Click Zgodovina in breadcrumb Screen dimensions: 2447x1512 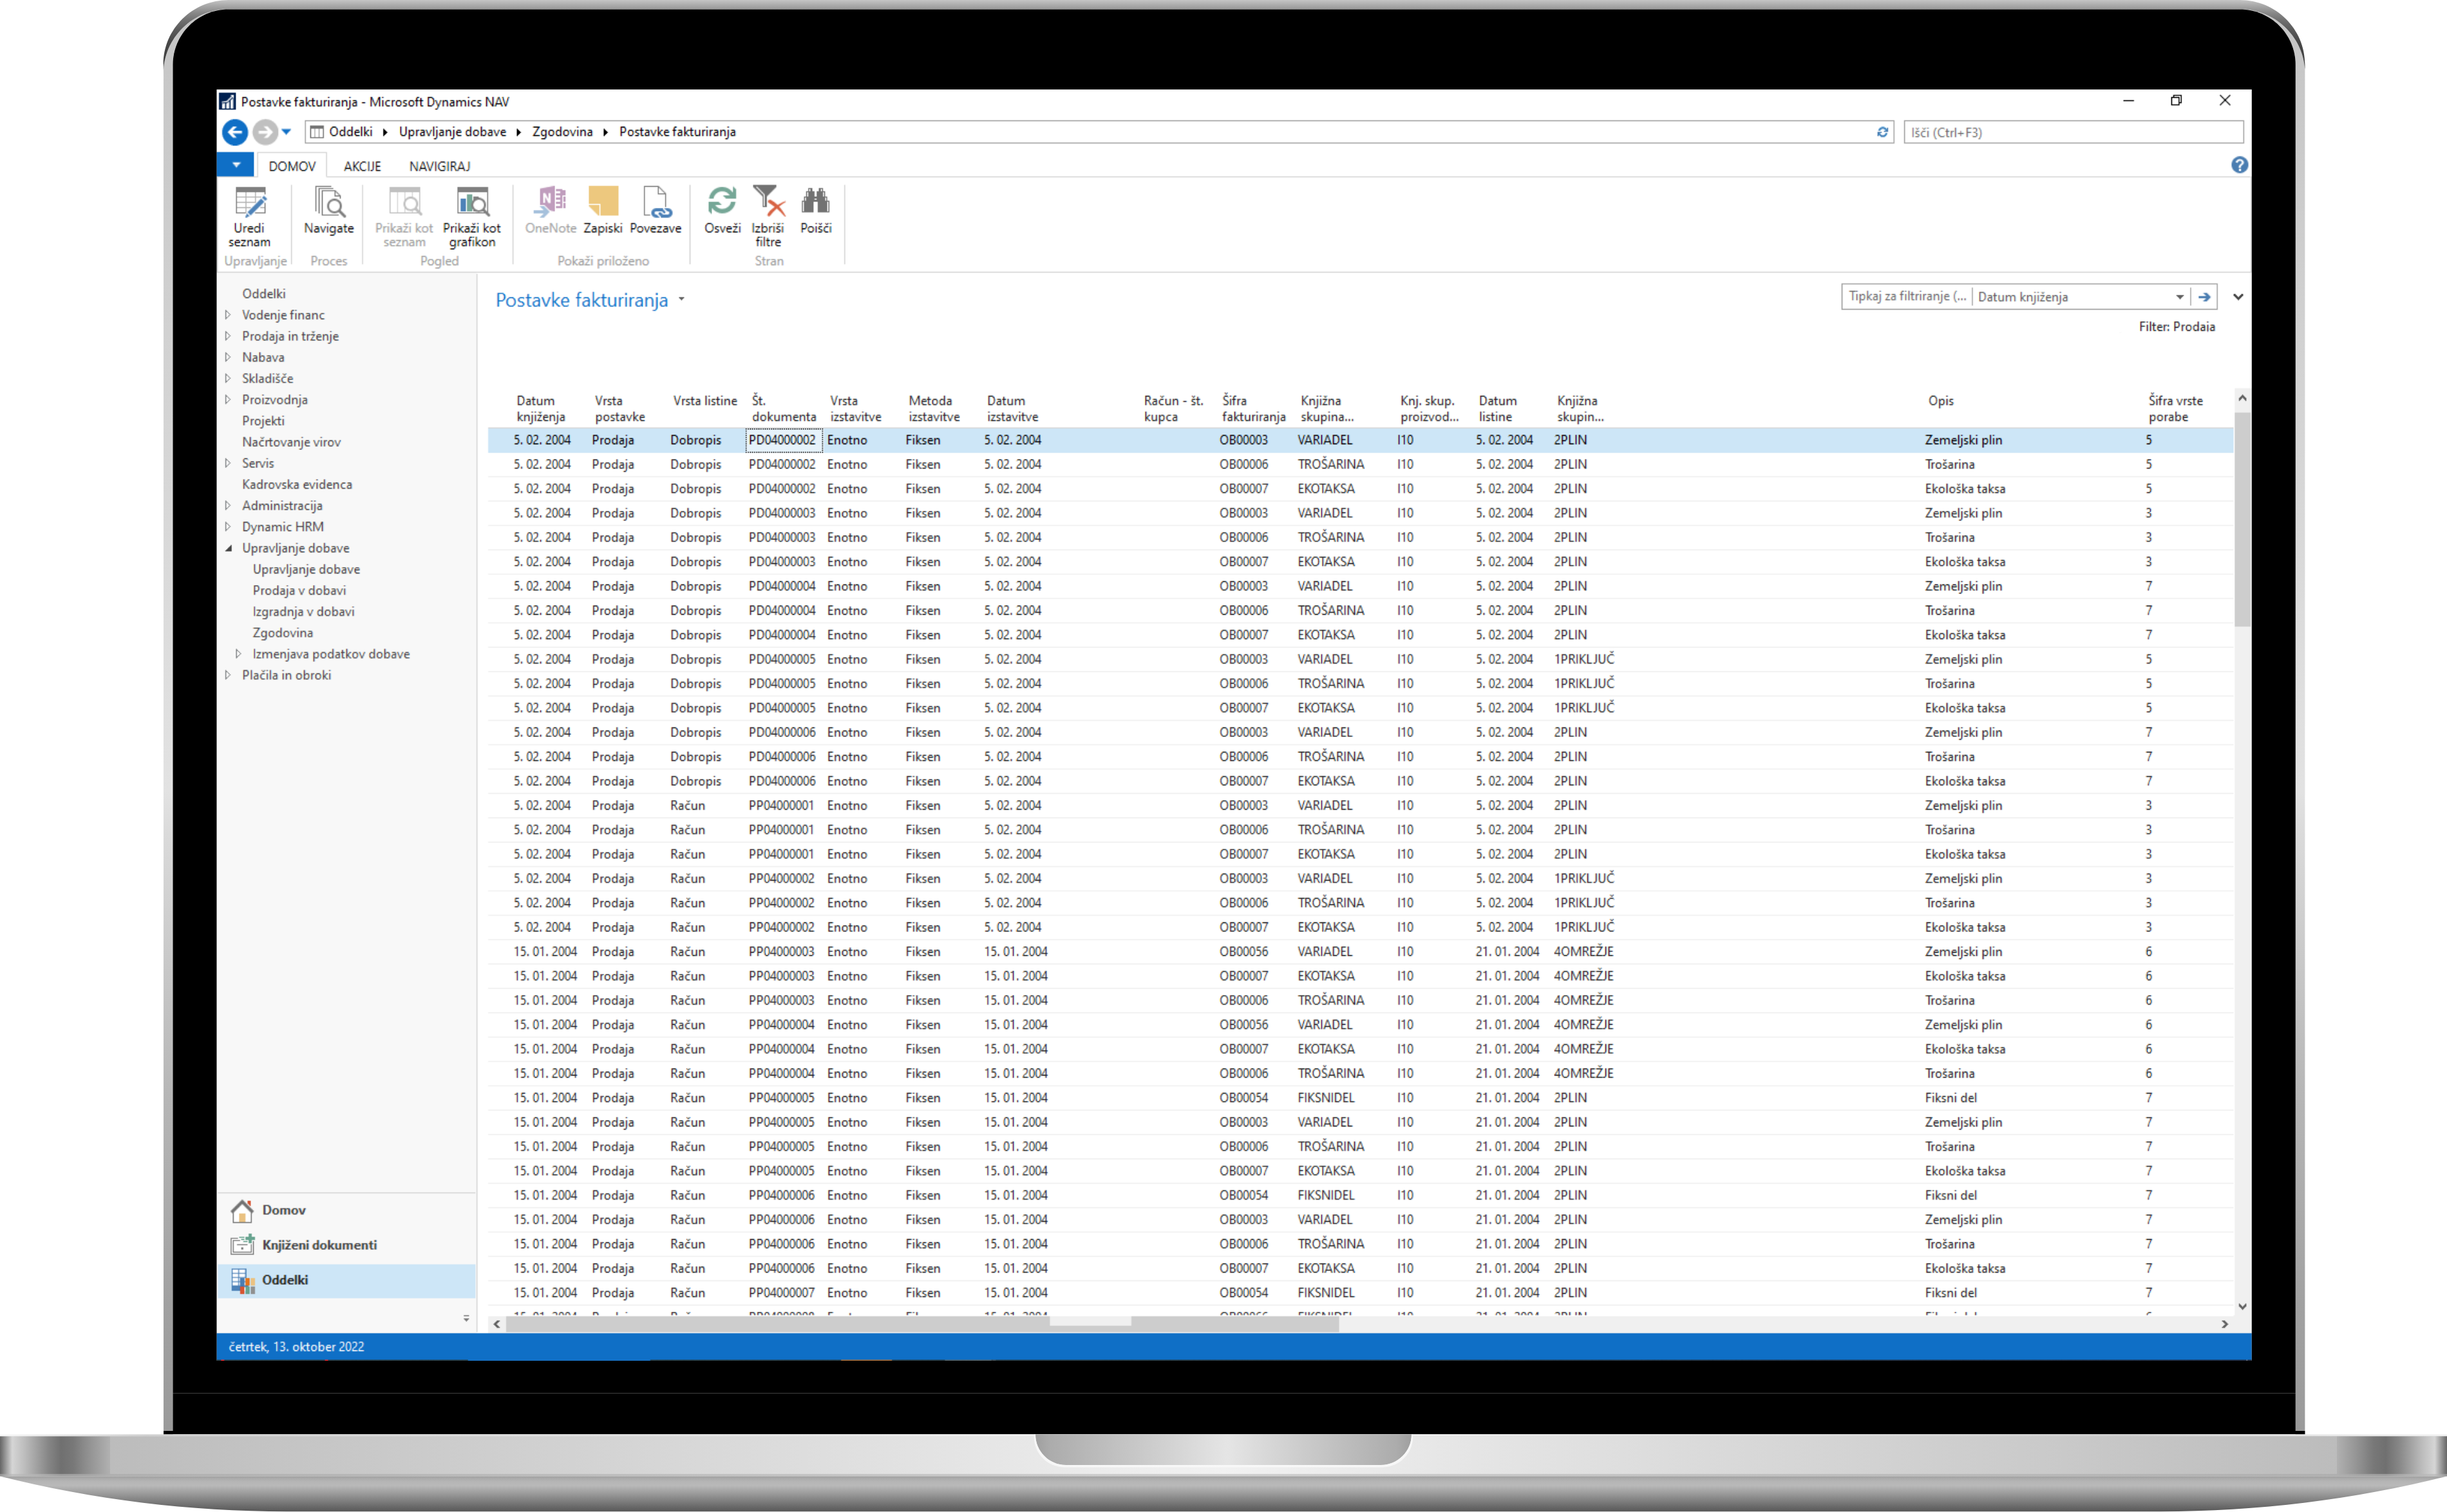[562, 132]
